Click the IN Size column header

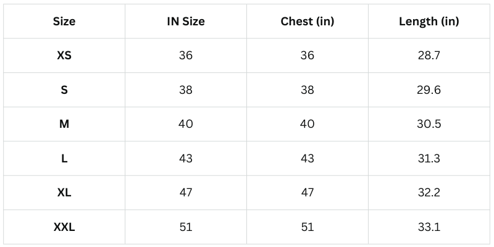pos(186,22)
